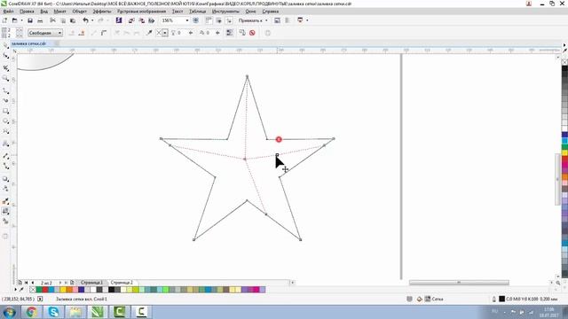Select the Connector tool in the toolbox
The image size is (568, 319).
pos(5,166)
